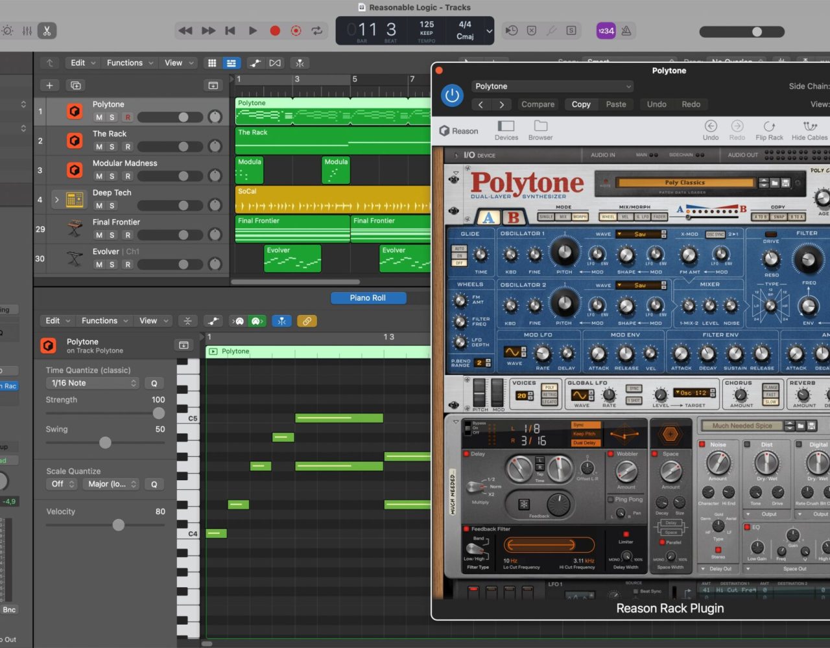Viewport: 830px width, 648px height.
Task: Select the SoCal region on Deep Tech track
Action: click(x=333, y=200)
